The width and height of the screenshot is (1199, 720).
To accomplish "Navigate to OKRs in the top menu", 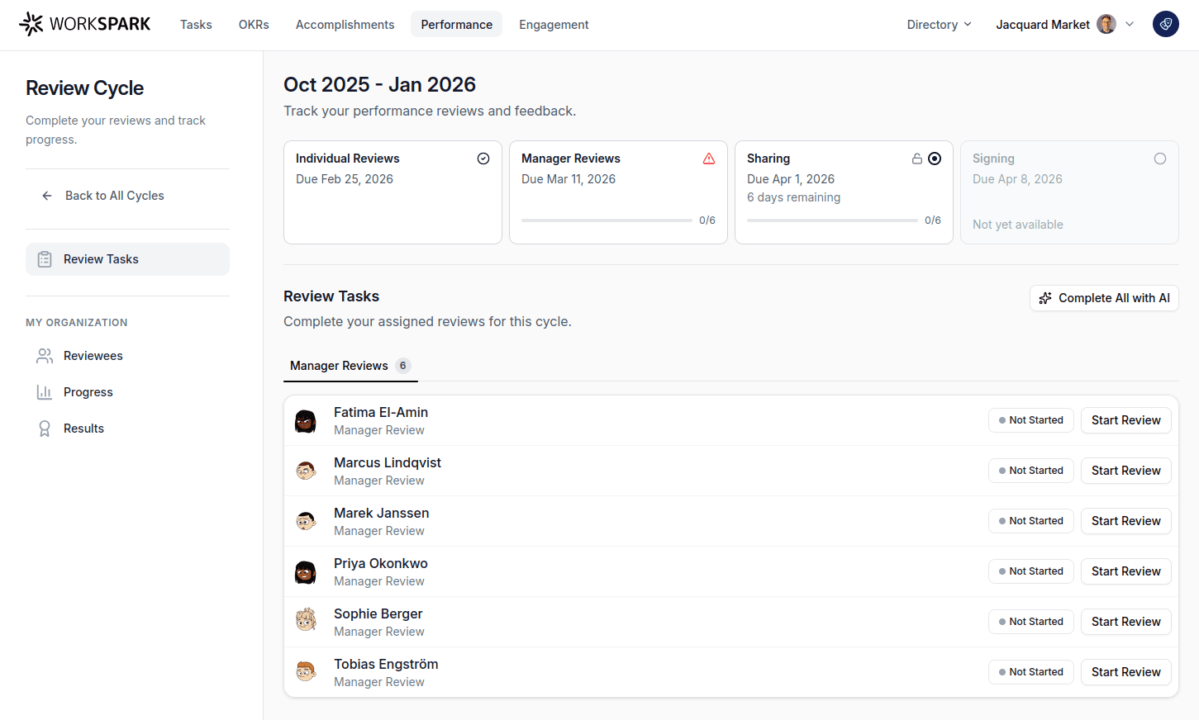I will [253, 24].
